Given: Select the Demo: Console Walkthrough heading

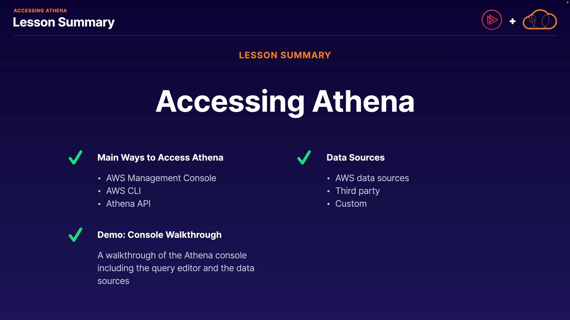Looking at the screenshot, I should pyautogui.click(x=159, y=235).
